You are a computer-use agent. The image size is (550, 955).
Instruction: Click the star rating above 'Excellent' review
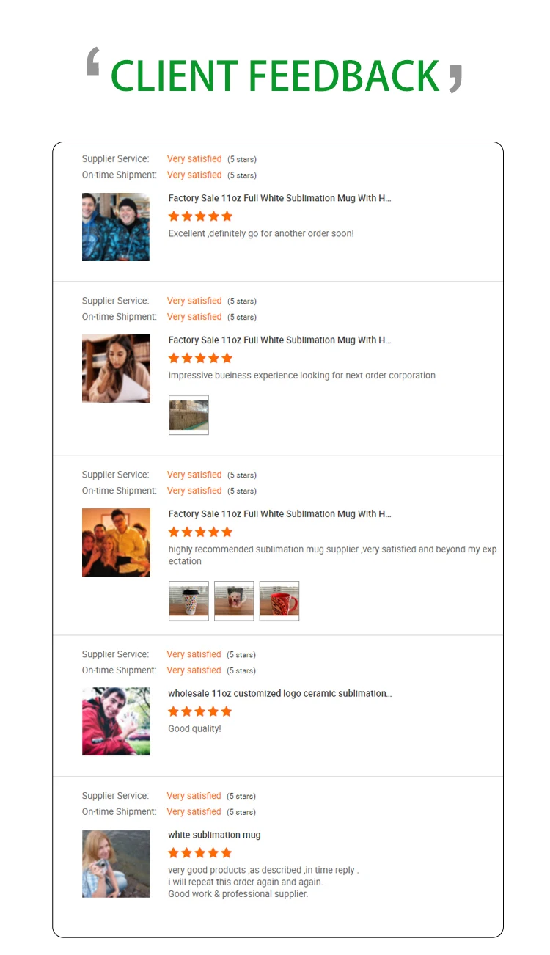tap(200, 216)
